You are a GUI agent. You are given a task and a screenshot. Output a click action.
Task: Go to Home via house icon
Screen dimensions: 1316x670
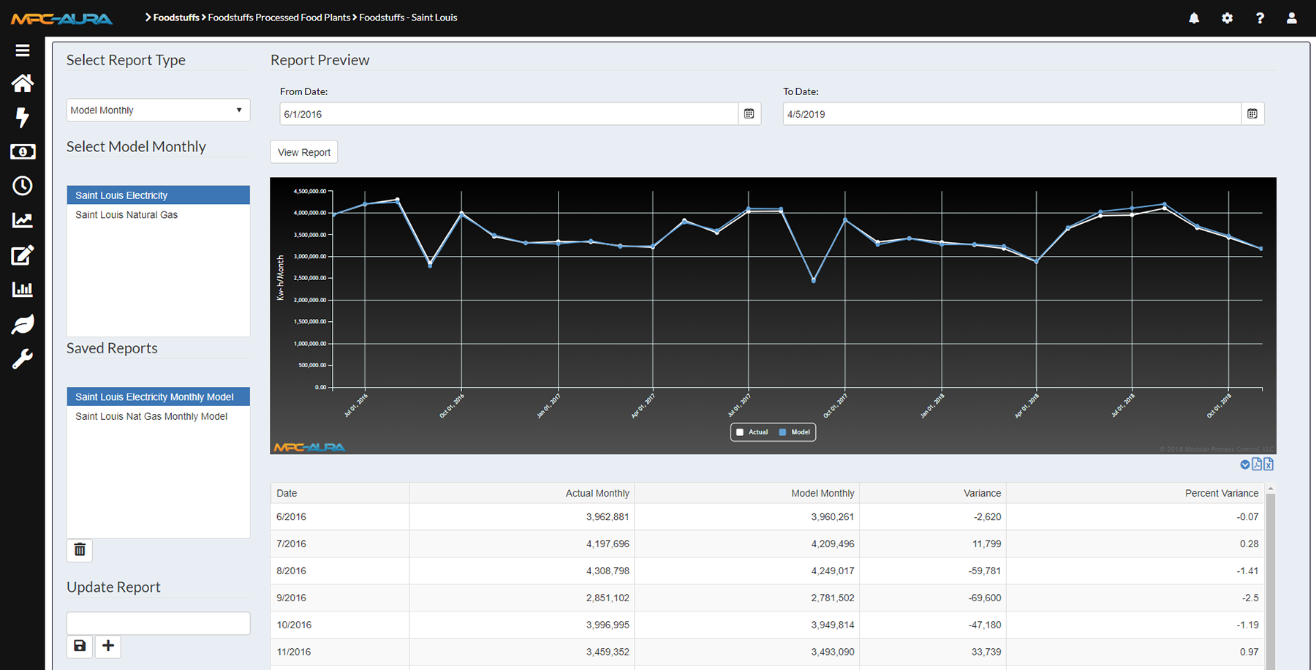coord(23,83)
